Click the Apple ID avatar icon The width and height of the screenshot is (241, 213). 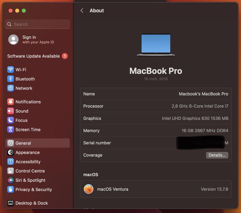pyautogui.click(x=13, y=40)
